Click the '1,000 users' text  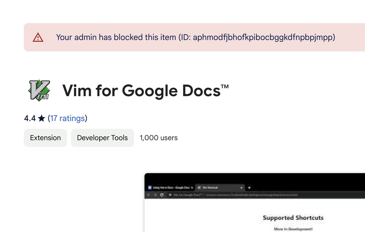click(158, 138)
